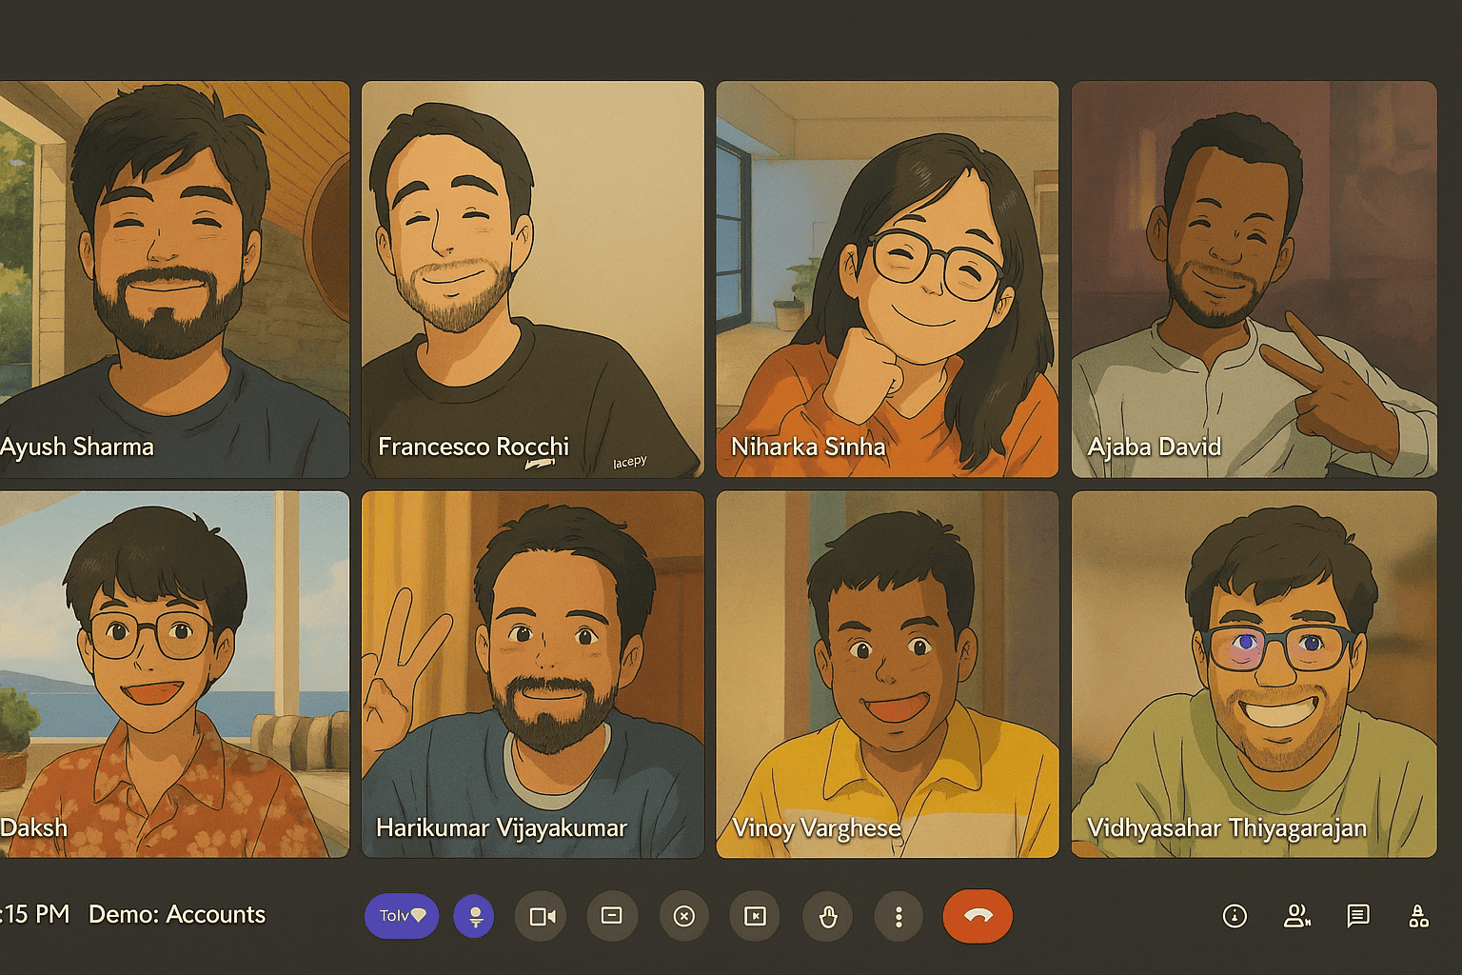1462x975 pixels.
Task: Open the activities shapes icon
Action: [1418, 916]
